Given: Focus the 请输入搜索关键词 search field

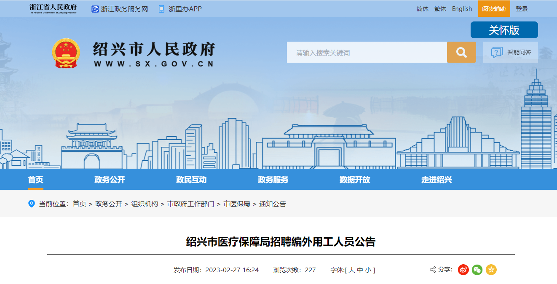Looking at the screenshot, I should point(367,53).
